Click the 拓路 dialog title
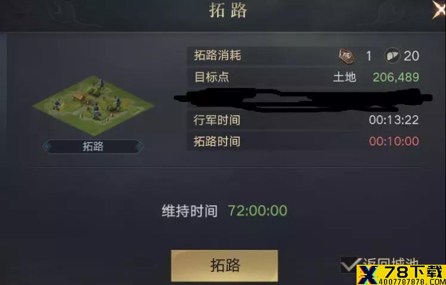The image size is (446, 285). (228, 10)
